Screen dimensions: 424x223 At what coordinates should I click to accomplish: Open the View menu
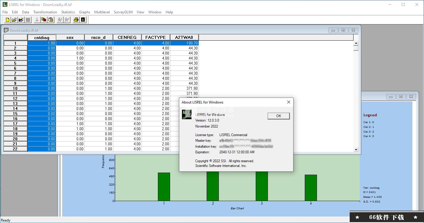[x=140, y=12]
